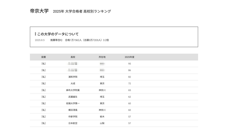Select the school name 麻布大学附属
Image resolution: width=228 pixels, height=128 pixels.
(73, 90)
